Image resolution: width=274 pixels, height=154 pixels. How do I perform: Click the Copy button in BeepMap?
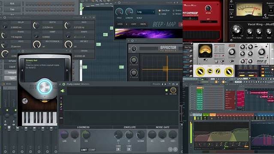[x=134, y=24]
